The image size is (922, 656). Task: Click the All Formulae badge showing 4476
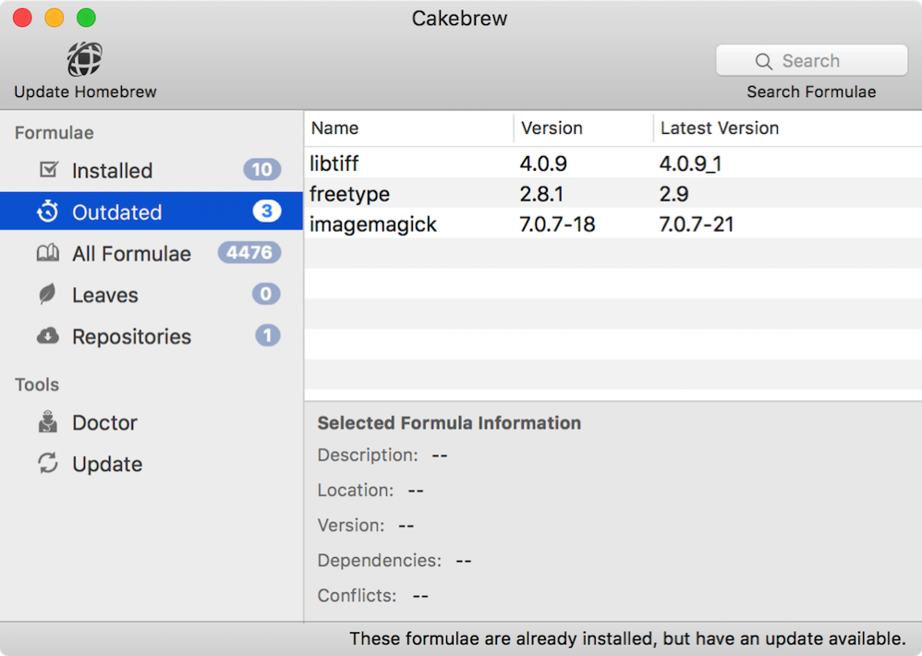(249, 253)
